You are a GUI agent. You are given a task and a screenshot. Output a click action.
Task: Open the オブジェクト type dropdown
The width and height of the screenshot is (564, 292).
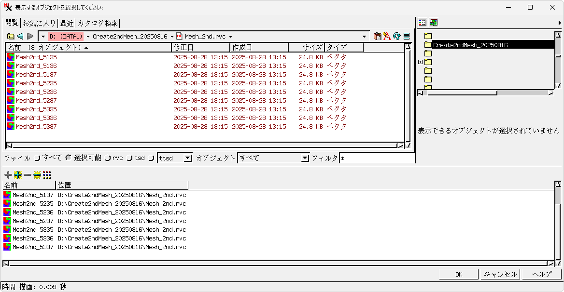coord(305,158)
